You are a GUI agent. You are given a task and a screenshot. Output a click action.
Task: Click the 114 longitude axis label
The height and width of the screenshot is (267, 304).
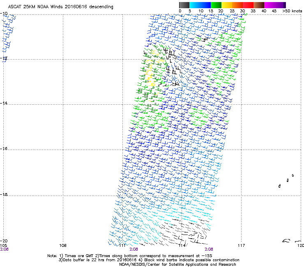(x=182, y=246)
